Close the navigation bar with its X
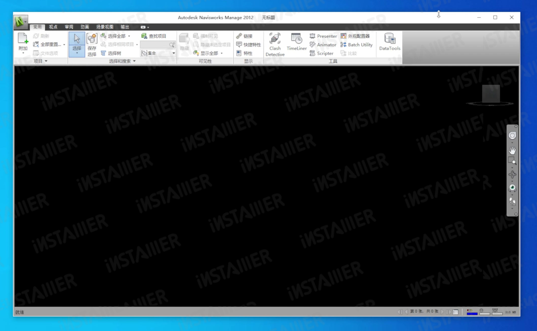This screenshot has height=331, width=537. coord(516,127)
